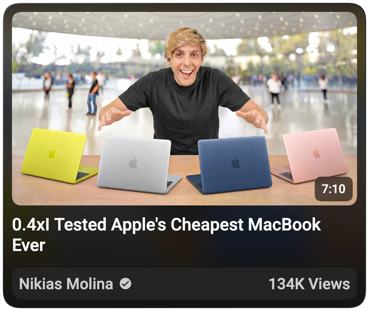Click the Apple logo on the pink MacBook
The image size is (369, 311).
[317, 153]
